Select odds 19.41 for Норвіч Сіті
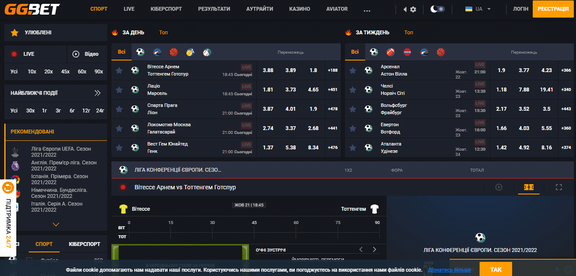The width and height of the screenshot is (576, 276). coord(546,90)
